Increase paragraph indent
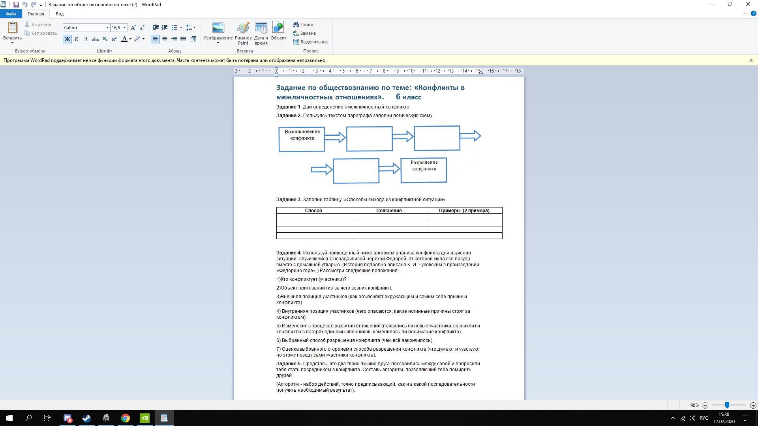 point(165,28)
